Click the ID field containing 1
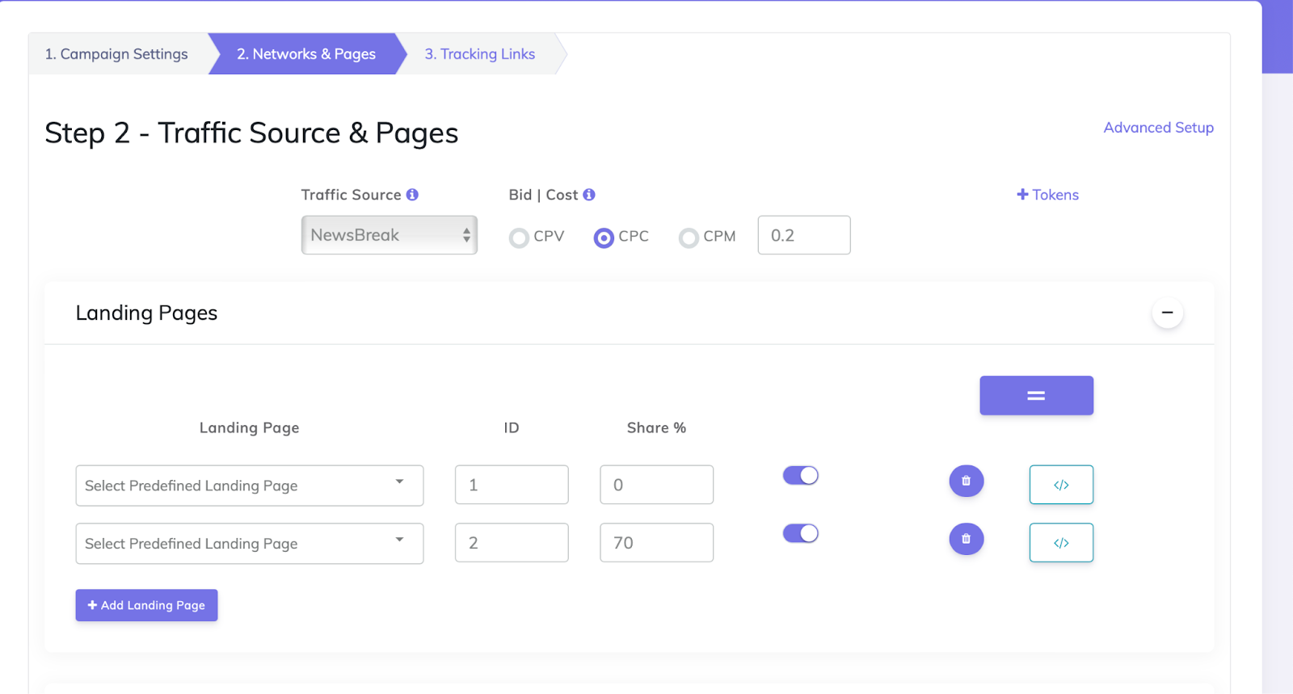Image resolution: width=1293 pixels, height=694 pixels. pyautogui.click(x=512, y=485)
